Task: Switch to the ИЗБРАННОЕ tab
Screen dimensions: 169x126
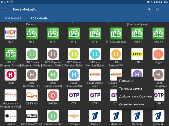Action: tap(13, 18)
